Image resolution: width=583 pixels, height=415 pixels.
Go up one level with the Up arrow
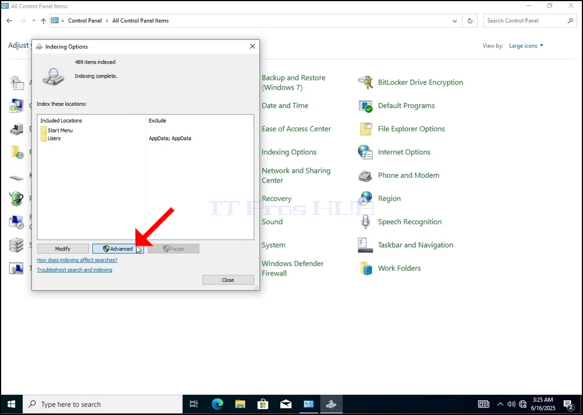[44, 21]
